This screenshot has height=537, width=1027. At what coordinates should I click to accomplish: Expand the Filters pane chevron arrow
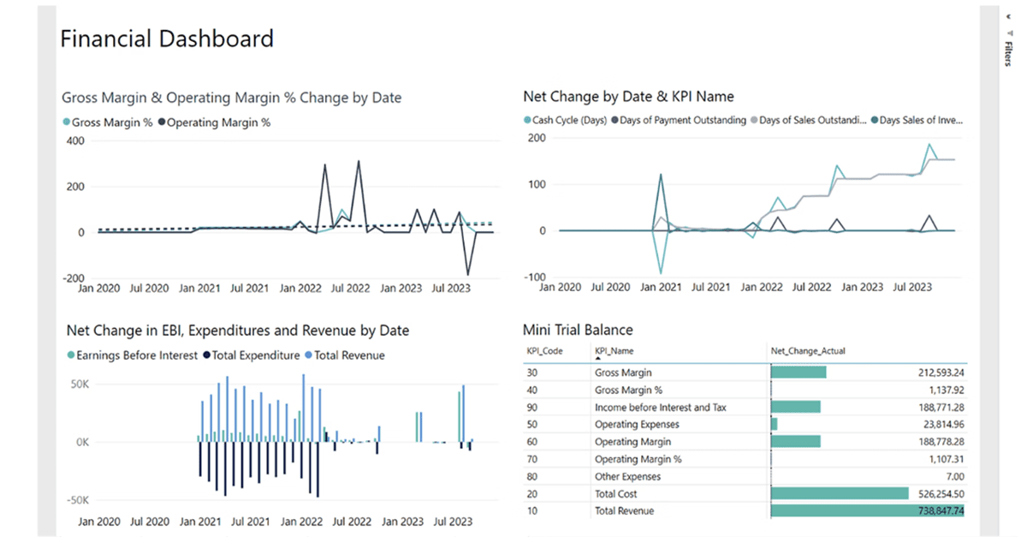[x=1008, y=16]
